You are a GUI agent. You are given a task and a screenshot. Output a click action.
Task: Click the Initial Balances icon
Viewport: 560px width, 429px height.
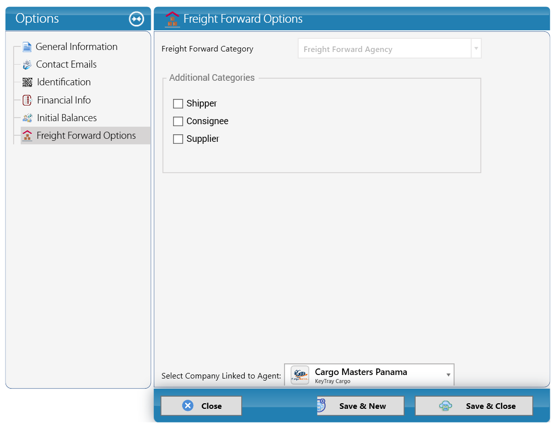[x=28, y=118]
